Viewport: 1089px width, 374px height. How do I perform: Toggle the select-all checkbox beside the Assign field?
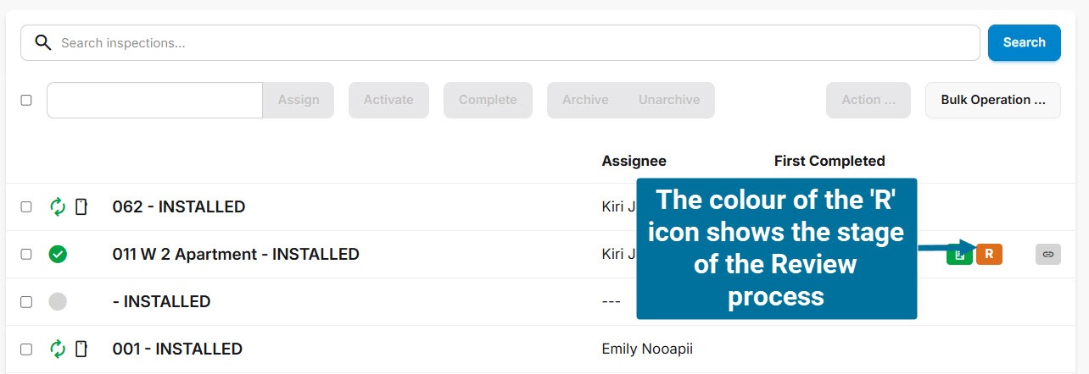tap(26, 100)
